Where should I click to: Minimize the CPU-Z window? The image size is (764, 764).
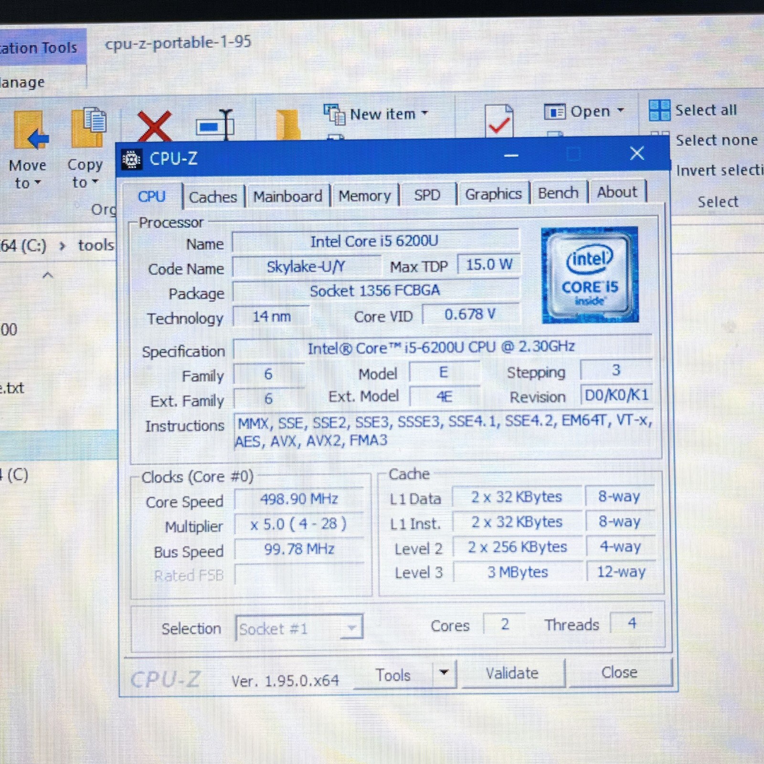coord(511,155)
